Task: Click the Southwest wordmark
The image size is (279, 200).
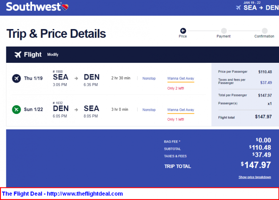Action: pyautogui.click(x=34, y=7)
